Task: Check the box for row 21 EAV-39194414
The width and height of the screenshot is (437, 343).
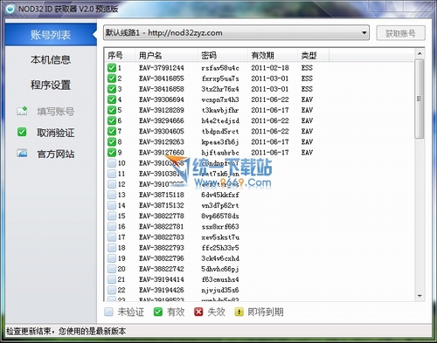Action: tap(112, 279)
